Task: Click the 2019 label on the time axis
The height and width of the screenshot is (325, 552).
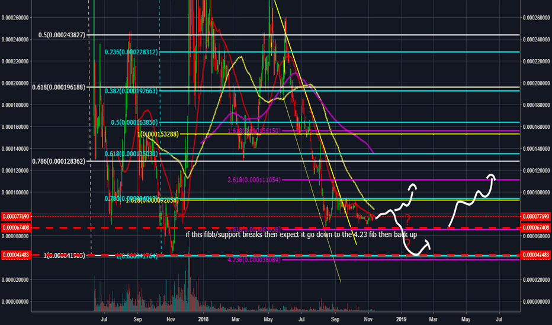Action: pyautogui.click(x=402, y=319)
